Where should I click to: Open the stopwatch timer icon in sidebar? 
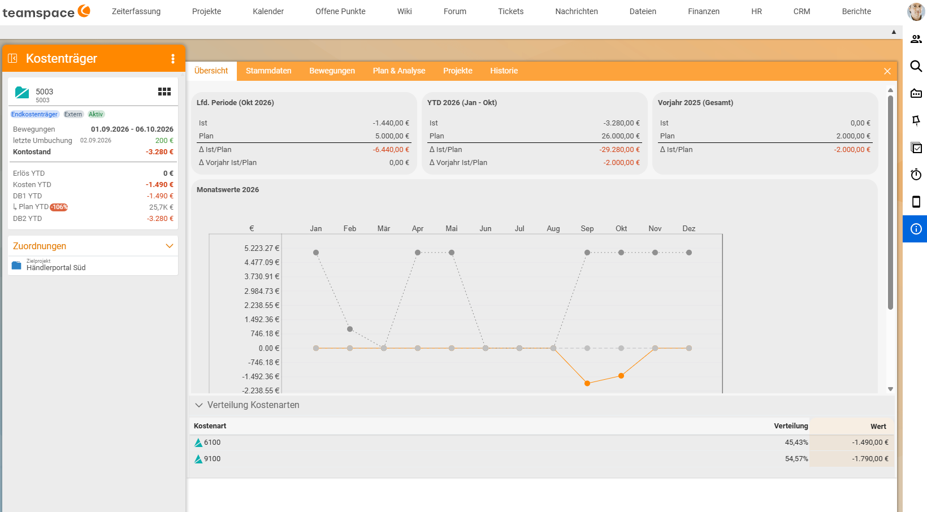pos(916,175)
